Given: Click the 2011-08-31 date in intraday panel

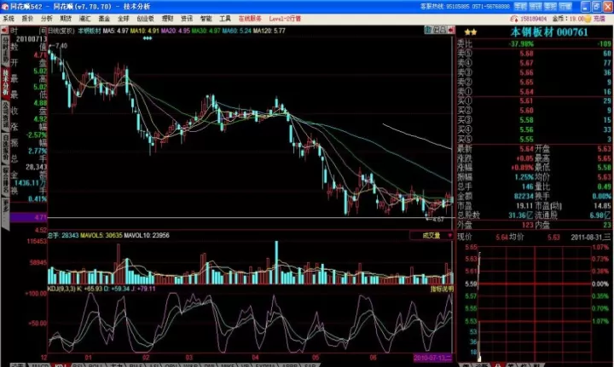Looking at the screenshot, I should [x=590, y=238].
